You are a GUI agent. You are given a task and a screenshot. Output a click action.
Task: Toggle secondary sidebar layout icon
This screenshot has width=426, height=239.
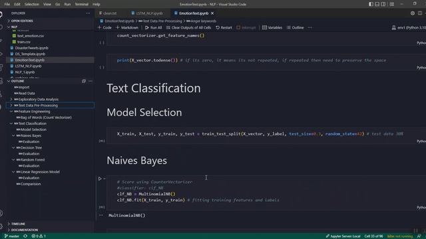click(383, 4)
